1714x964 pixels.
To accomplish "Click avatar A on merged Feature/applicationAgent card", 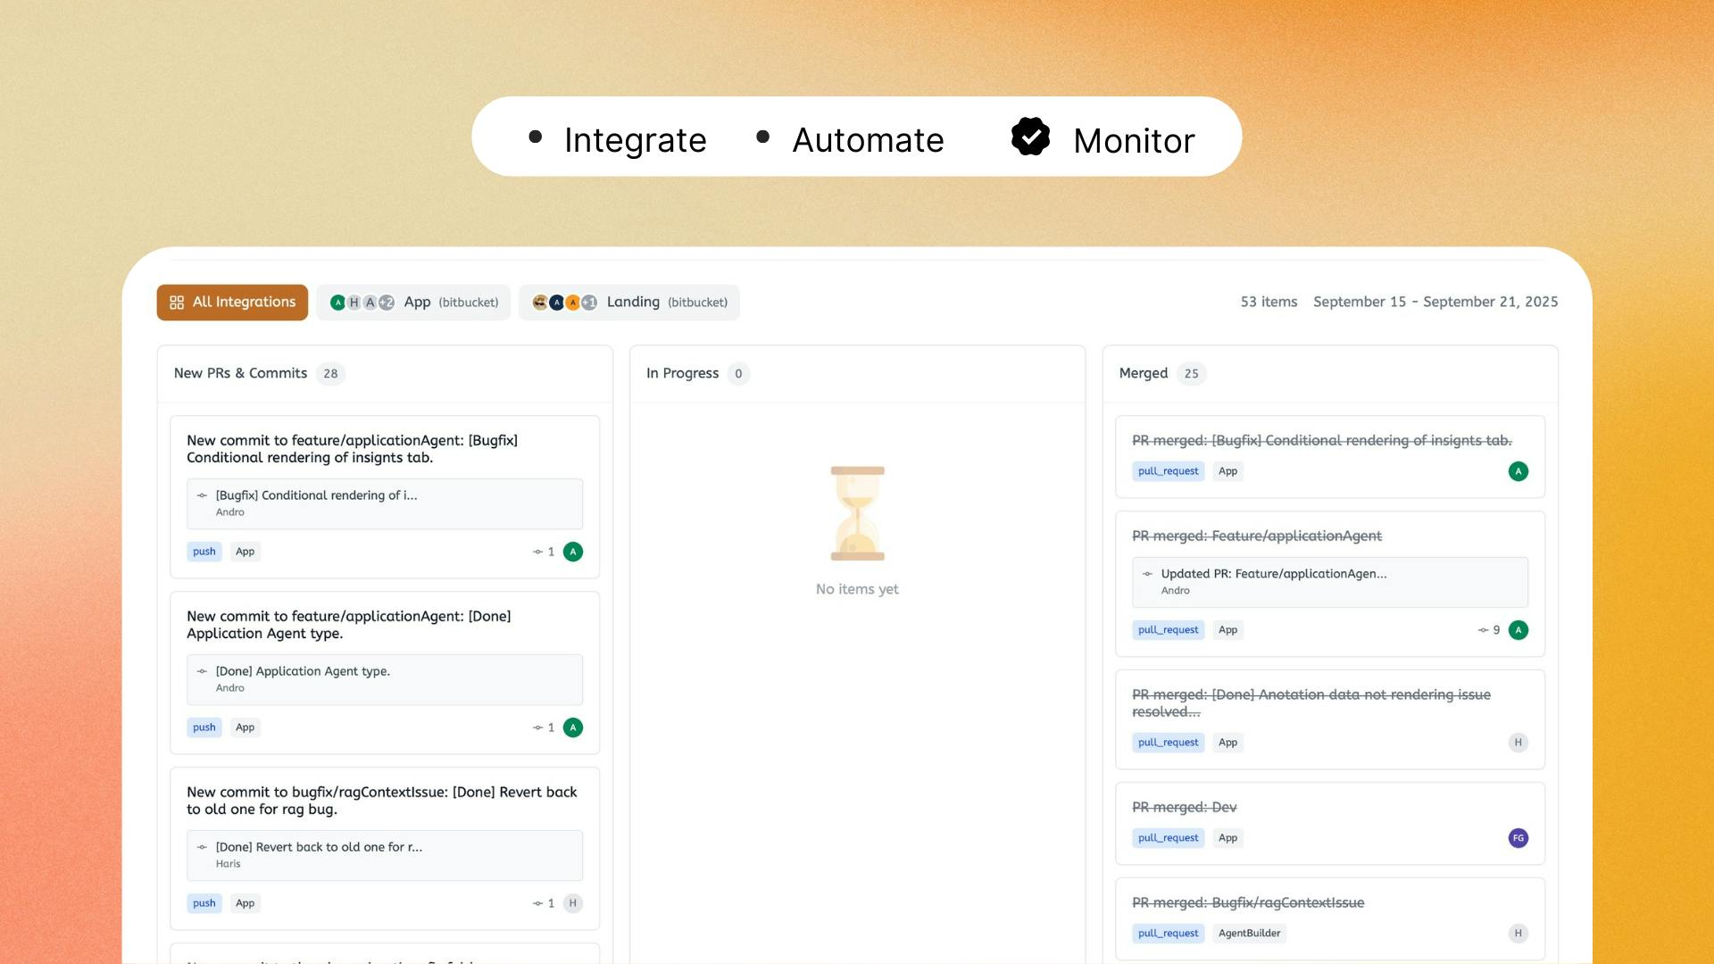I will tap(1518, 630).
